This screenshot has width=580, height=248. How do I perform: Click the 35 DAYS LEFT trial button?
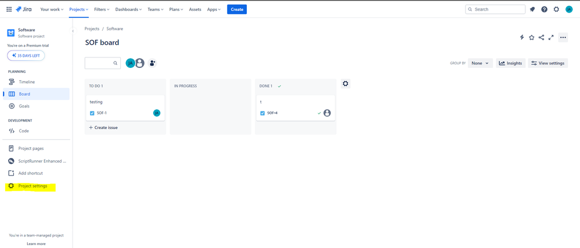pyautogui.click(x=26, y=56)
